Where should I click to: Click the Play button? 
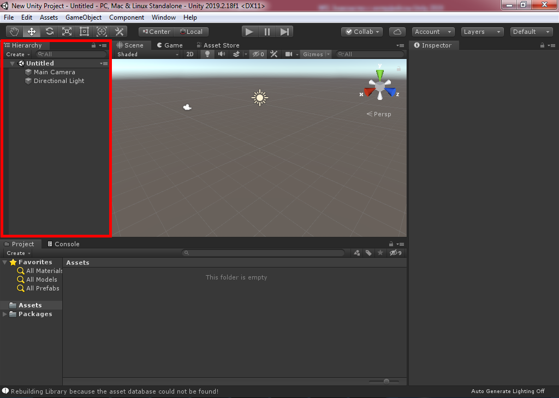249,32
